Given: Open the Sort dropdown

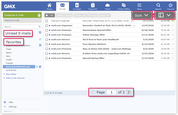Looking at the screenshot, I should point(142,15).
